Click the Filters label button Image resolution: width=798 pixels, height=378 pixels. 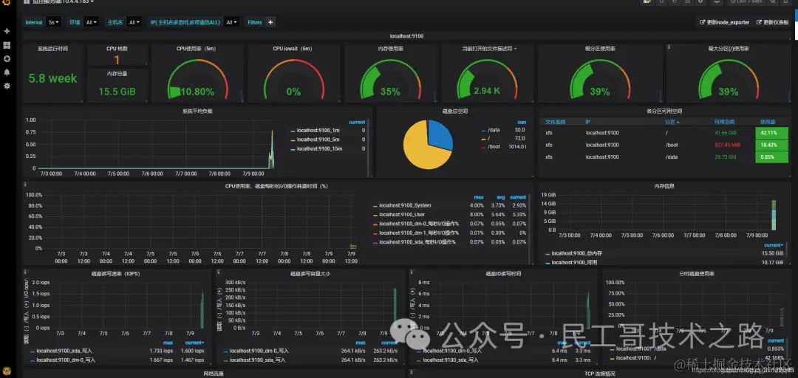click(254, 22)
